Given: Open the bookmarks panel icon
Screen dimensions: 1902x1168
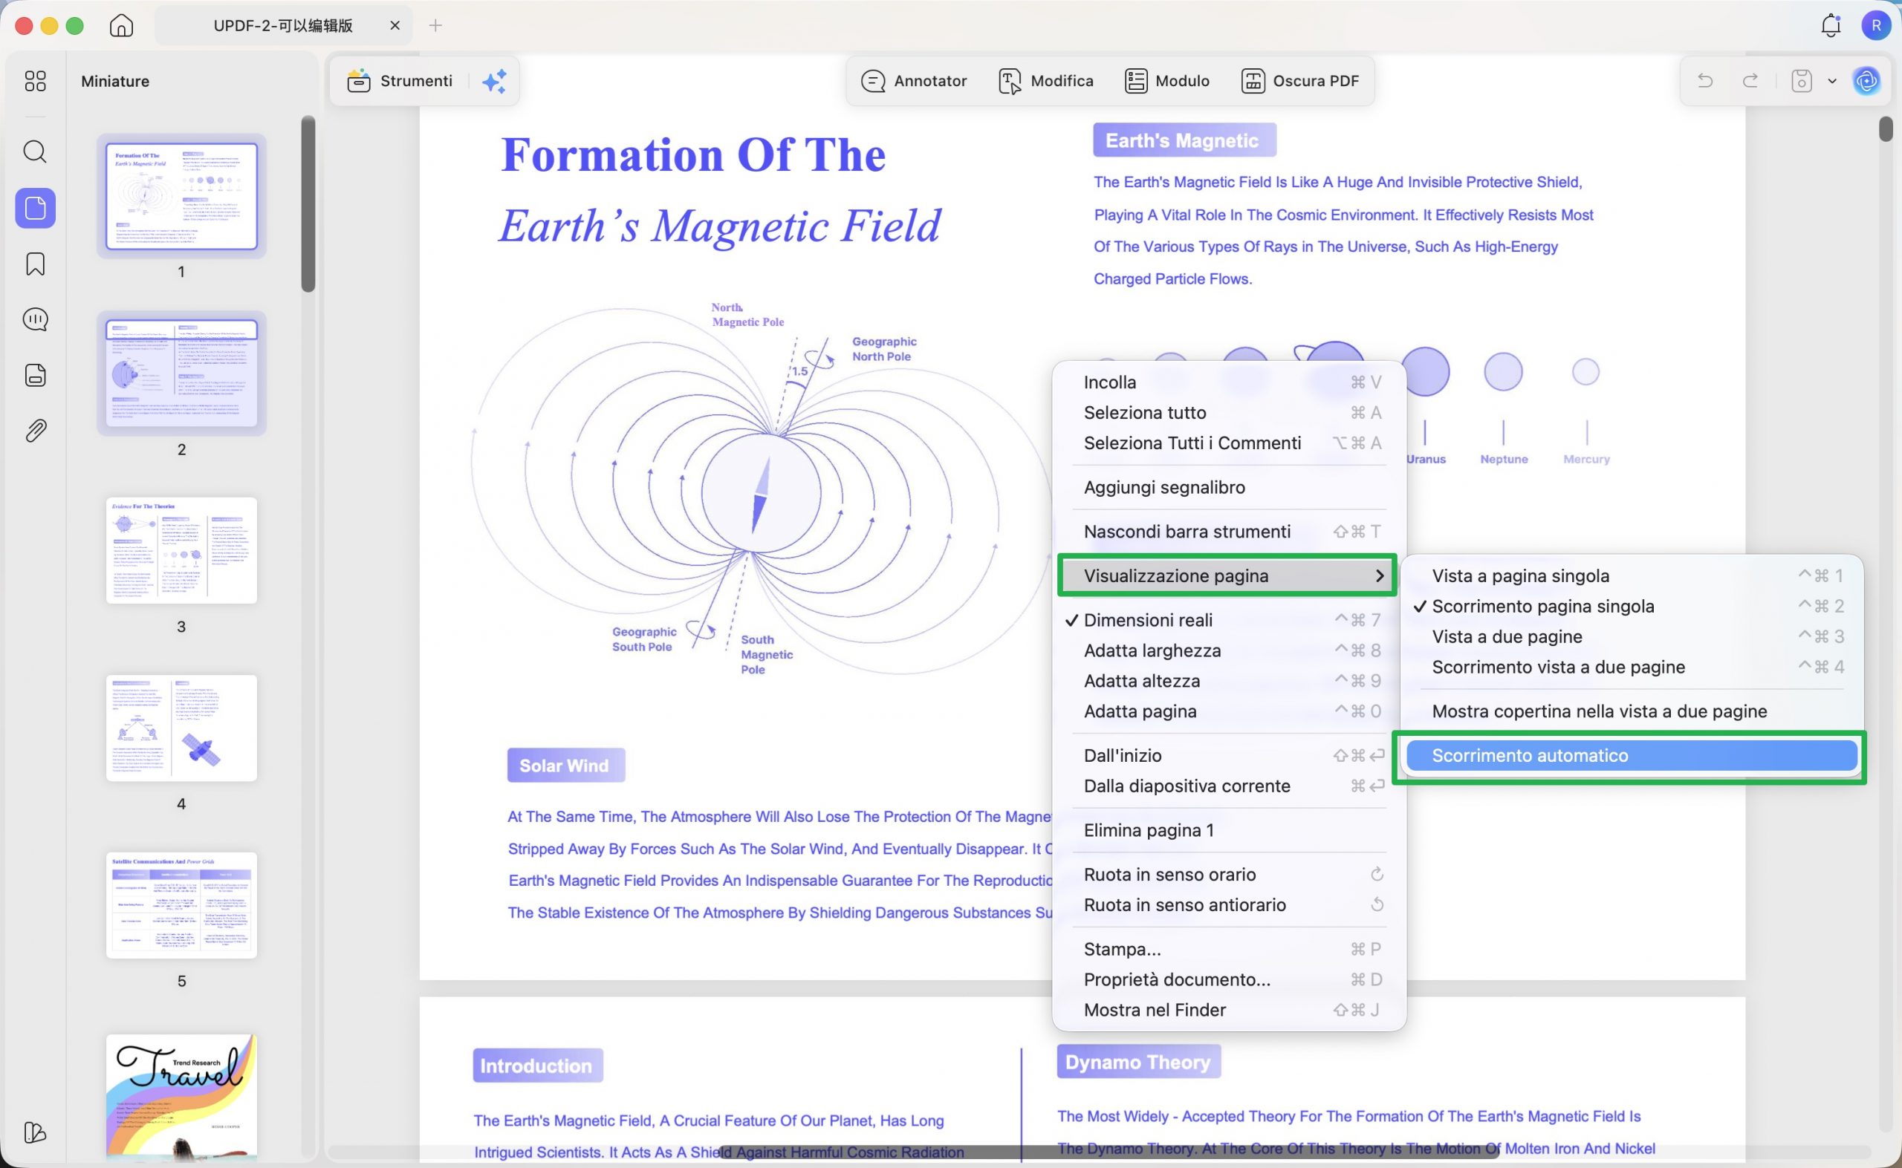Looking at the screenshot, I should click(x=36, y=264).
